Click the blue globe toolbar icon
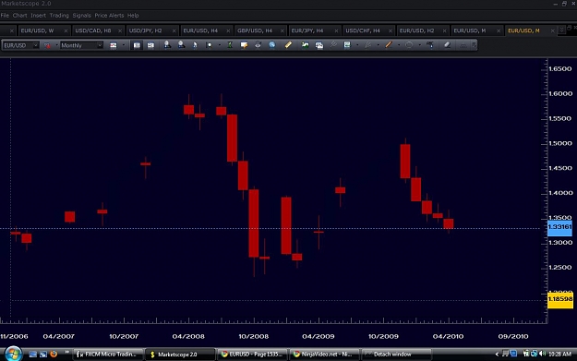The height and width of the screenshot is (361, 577). coord(272,45)
